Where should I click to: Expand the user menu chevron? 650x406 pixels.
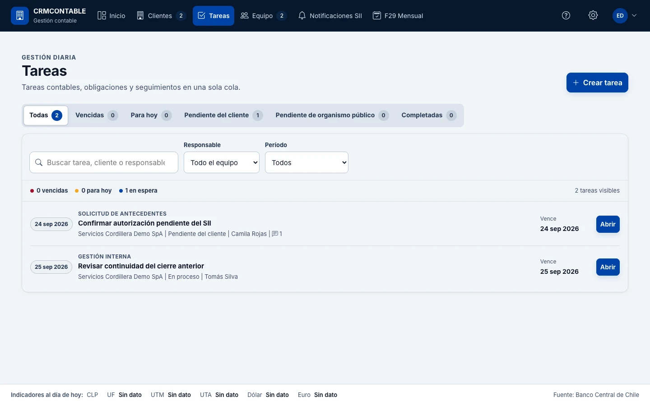(x=634, y=16)
